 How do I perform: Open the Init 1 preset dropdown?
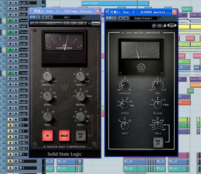click(x=67, y=17)
